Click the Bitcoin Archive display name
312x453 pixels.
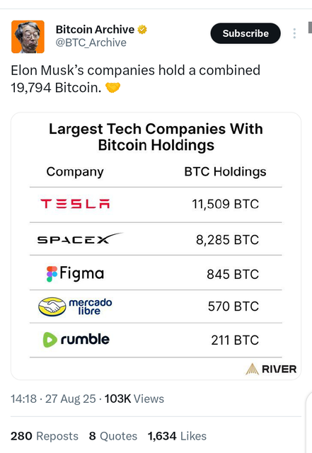pos(95,30)
